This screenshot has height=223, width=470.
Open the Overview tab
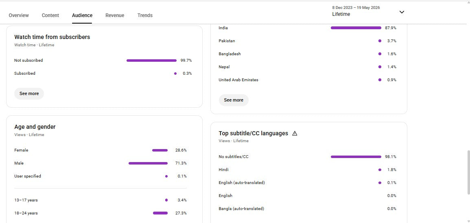(19, 15)
